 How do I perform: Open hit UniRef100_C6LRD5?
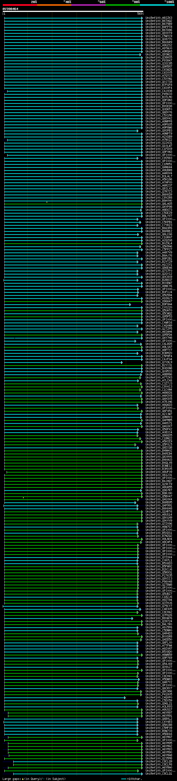click(159, 344)
